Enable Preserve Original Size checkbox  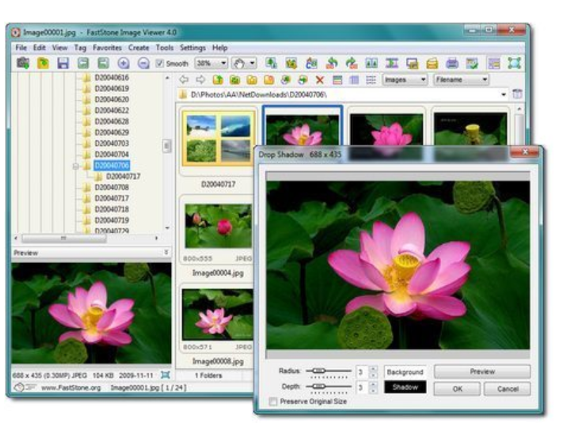tap(273, 401)
